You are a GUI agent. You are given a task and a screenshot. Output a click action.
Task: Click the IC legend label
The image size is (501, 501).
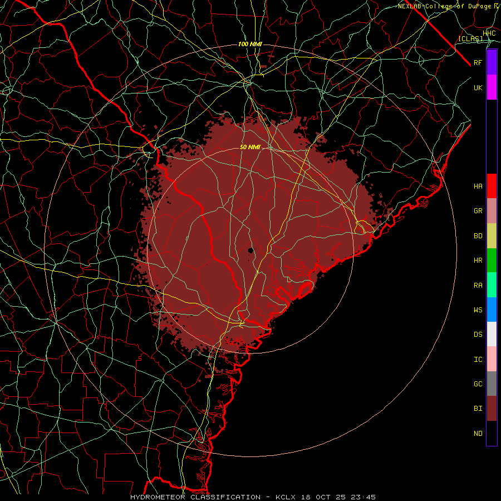(x=478, y=360)
